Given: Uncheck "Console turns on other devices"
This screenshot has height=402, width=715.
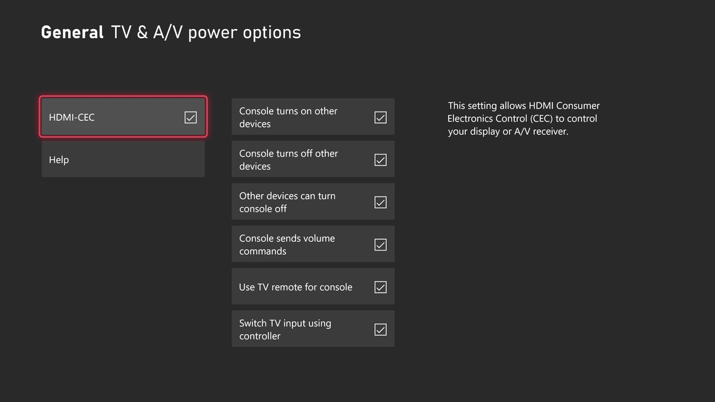Looking at the screenshot, I should pos(380,117).
